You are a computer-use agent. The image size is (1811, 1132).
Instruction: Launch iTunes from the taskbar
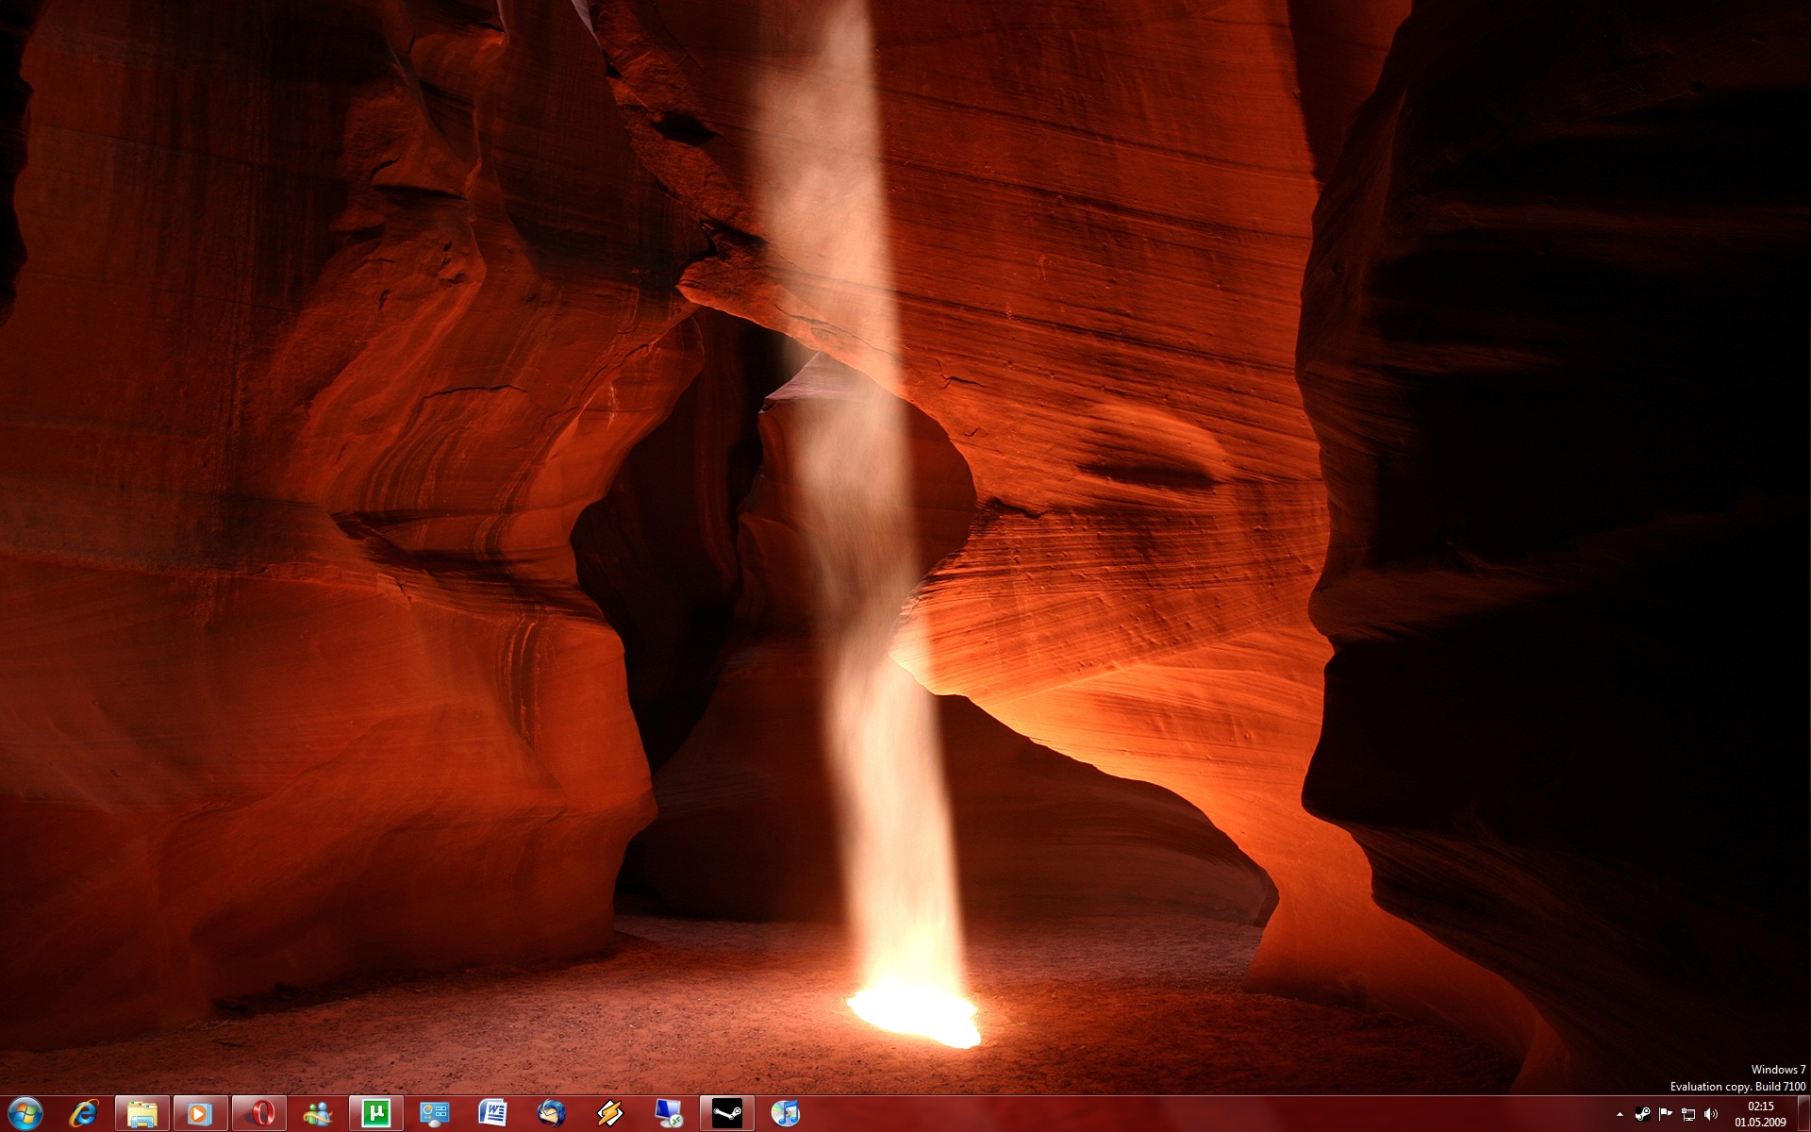click(786, 1114)
